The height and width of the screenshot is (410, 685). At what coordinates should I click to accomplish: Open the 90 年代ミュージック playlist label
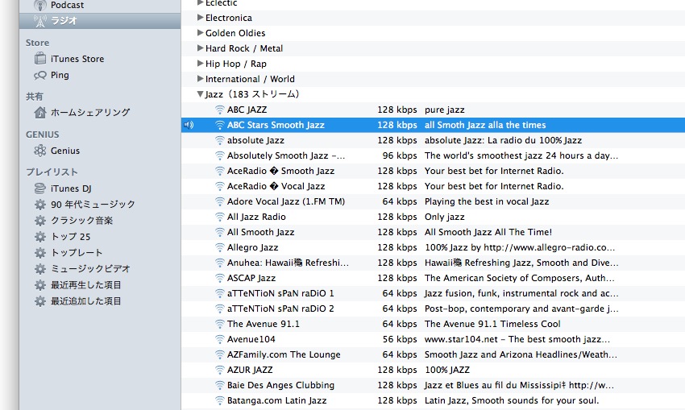(93, 205)
